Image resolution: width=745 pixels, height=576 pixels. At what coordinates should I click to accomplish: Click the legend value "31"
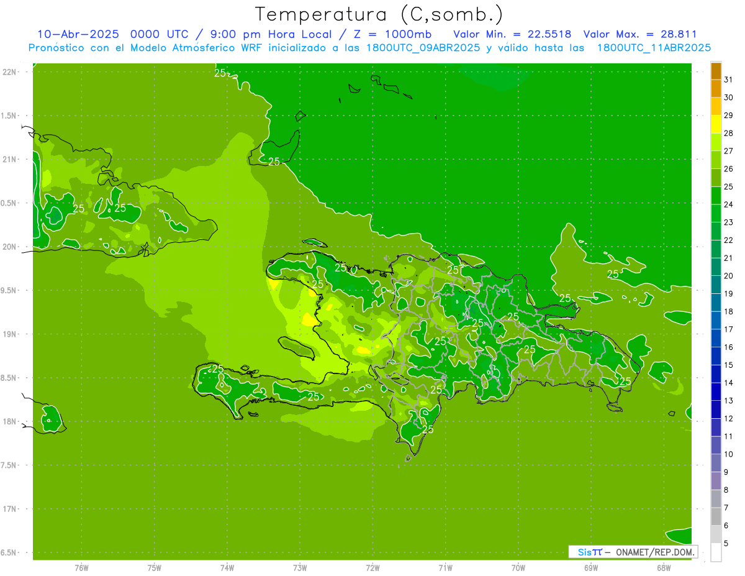click(x=729, y=80)
